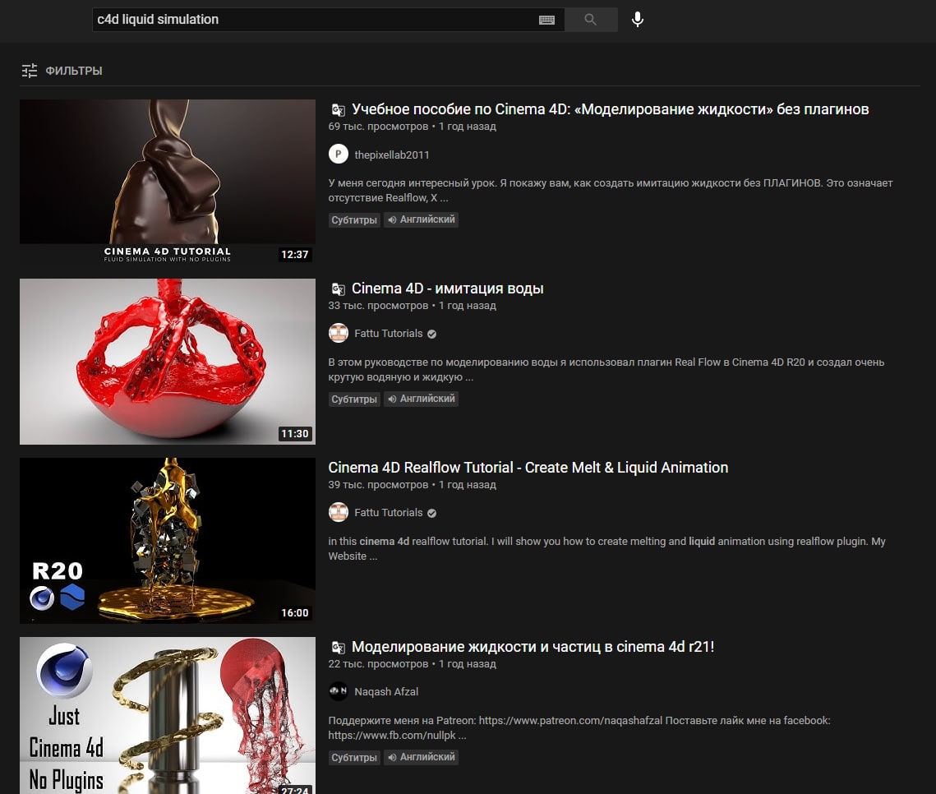Click the translate icon beside 'Учебное пособие по Cinema 4D'

tap(338, 110)
